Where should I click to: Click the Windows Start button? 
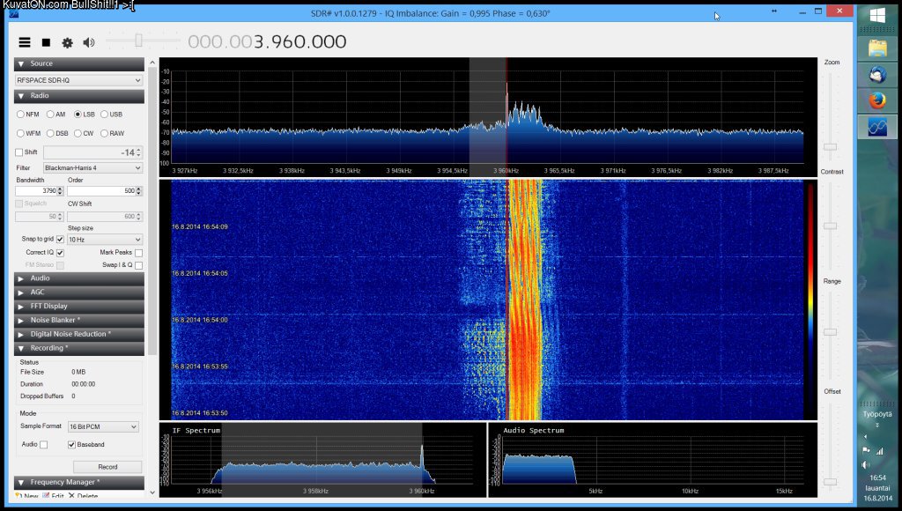pos(877,16)
